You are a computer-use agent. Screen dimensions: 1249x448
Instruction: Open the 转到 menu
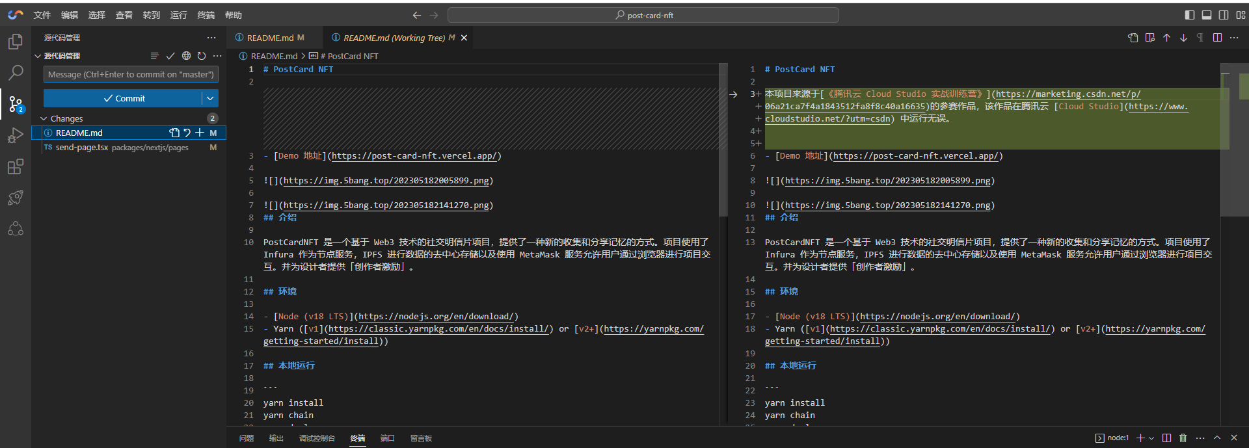(152, 15)
